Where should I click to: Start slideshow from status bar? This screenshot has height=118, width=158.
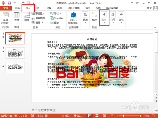click(112, 116)
